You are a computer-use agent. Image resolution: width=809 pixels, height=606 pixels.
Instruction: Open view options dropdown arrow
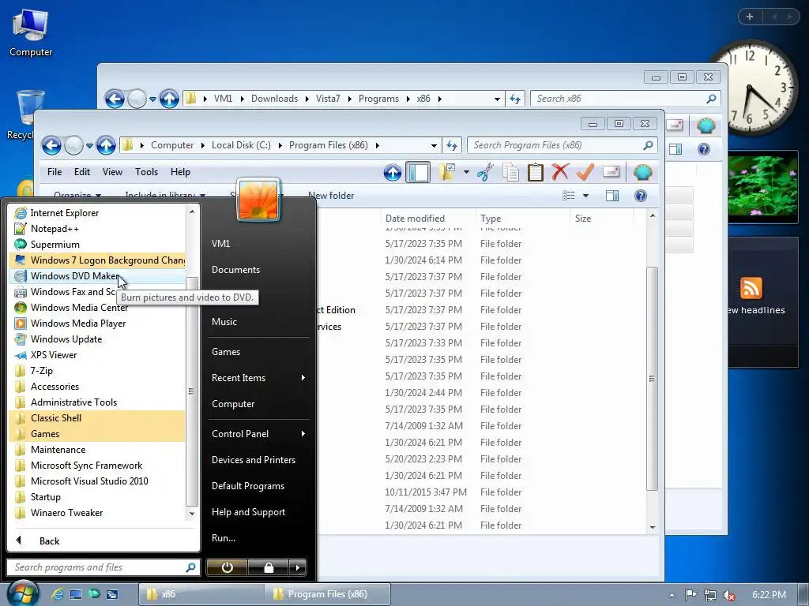point(585,196)
